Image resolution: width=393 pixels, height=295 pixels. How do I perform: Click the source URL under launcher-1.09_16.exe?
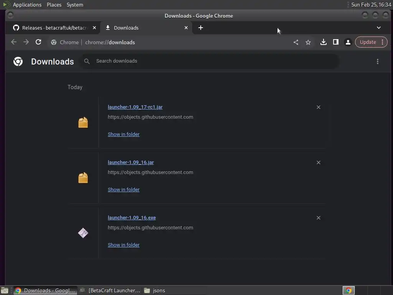click(x=150, y=228)
